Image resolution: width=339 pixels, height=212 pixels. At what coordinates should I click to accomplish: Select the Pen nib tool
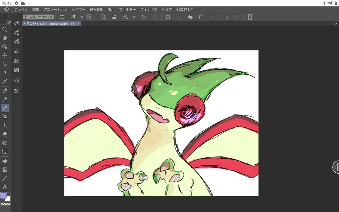(5, 91)
